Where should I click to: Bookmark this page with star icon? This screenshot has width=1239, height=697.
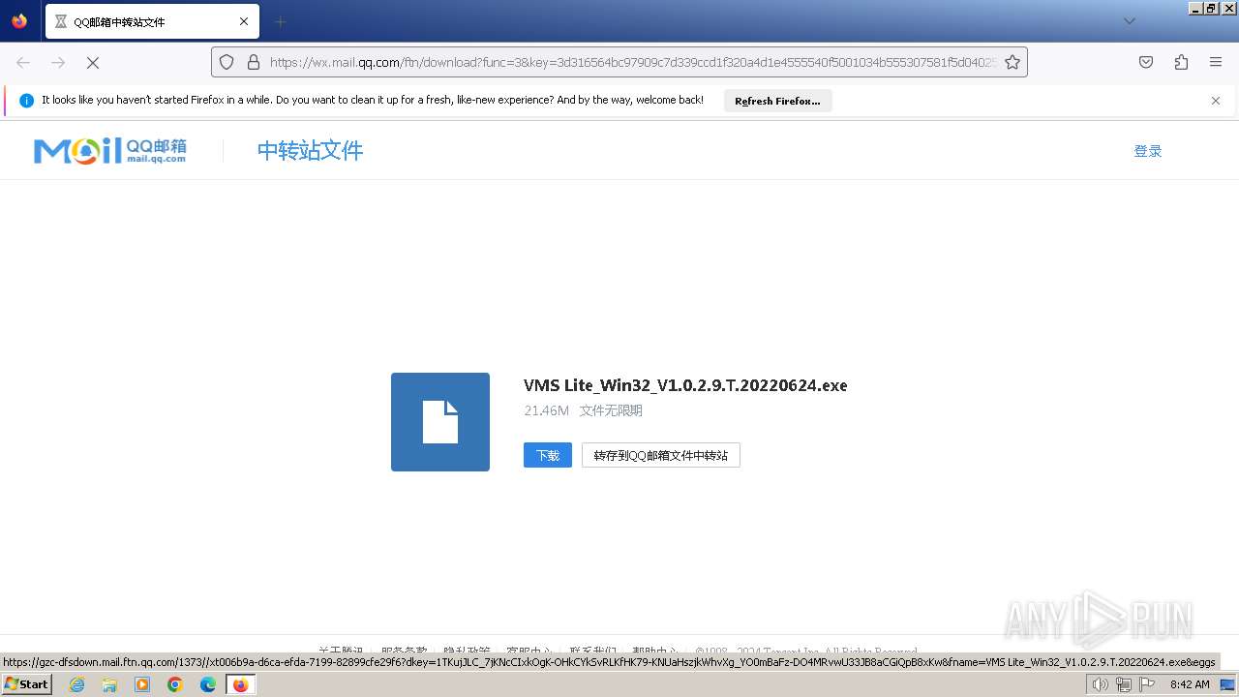tap(1012, 62)
